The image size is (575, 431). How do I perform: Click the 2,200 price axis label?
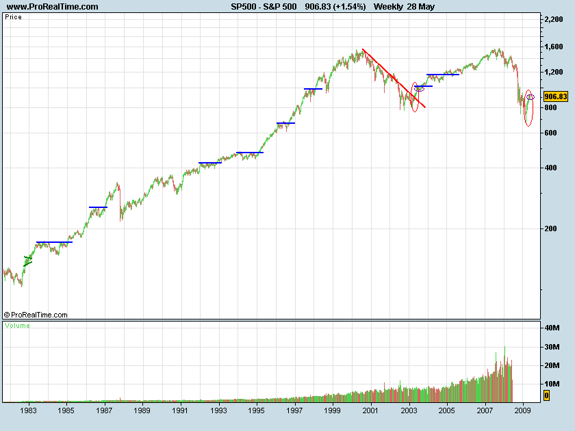tap(554, 19)
